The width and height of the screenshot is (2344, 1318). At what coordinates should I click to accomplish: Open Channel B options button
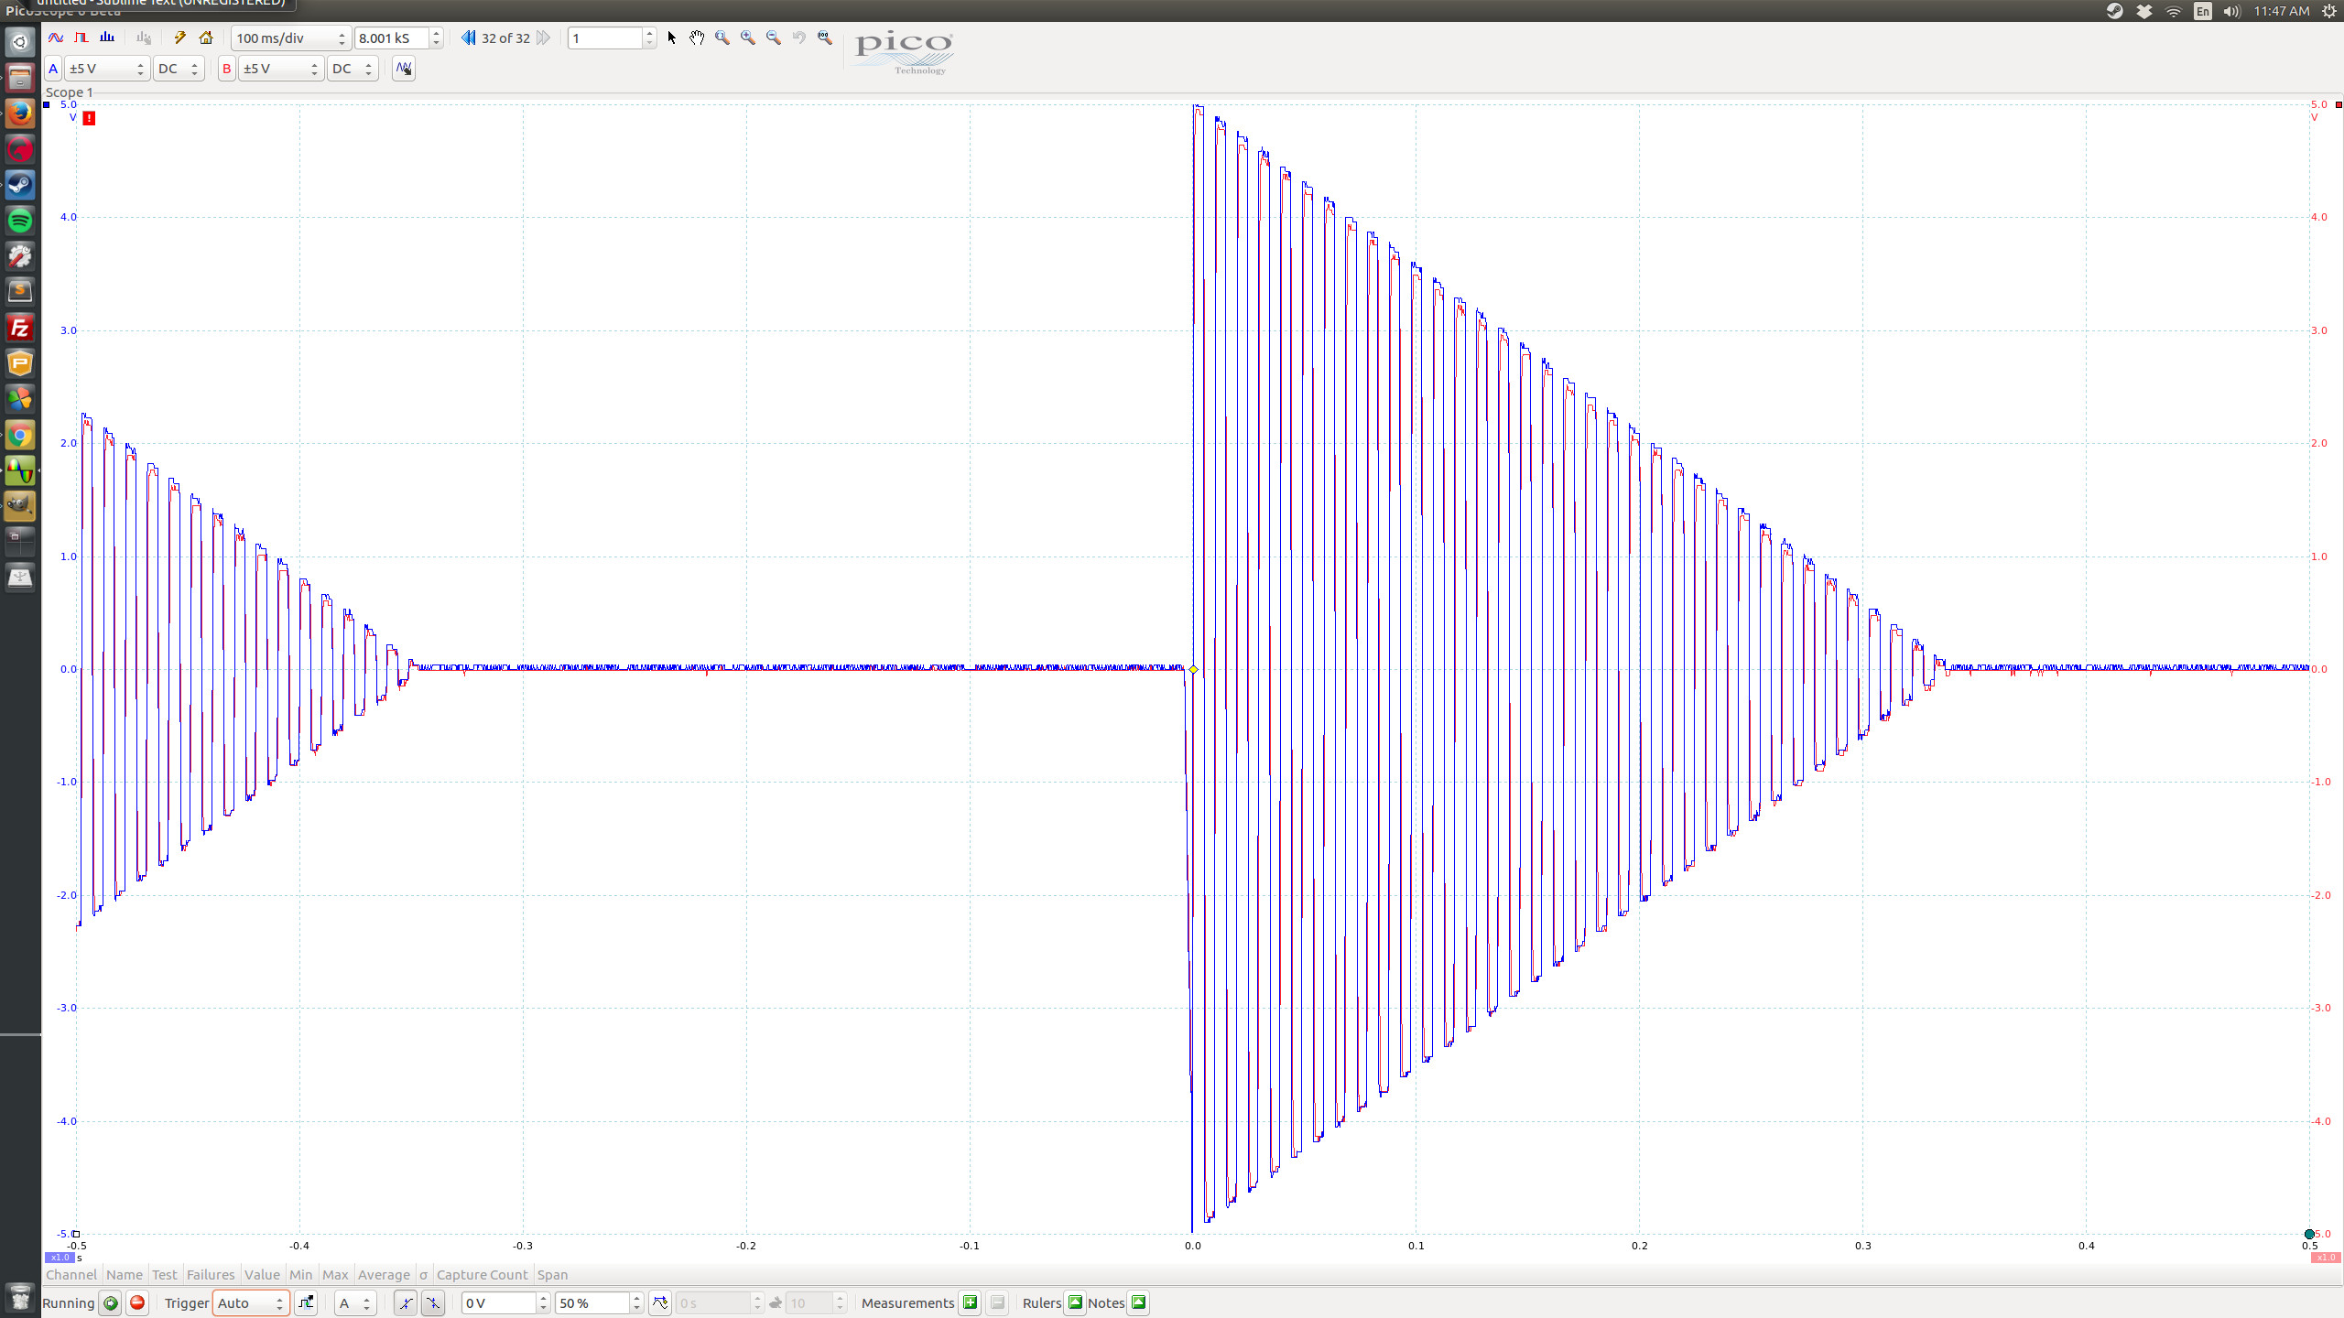coord(227,69)
